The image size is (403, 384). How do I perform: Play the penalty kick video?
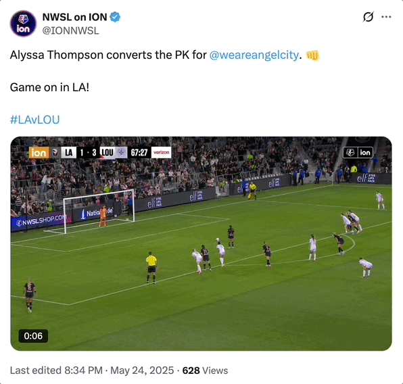(x=201, y=243)
